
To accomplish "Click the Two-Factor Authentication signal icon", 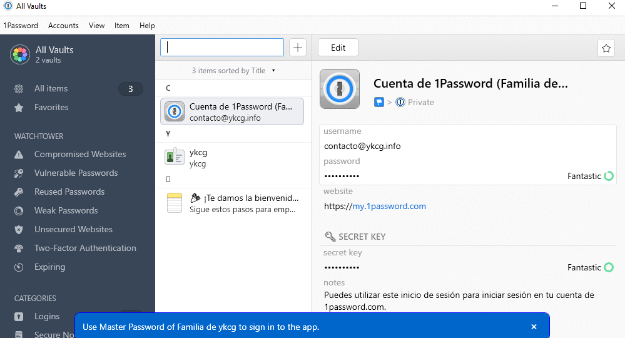I will [x=19, y=248].
